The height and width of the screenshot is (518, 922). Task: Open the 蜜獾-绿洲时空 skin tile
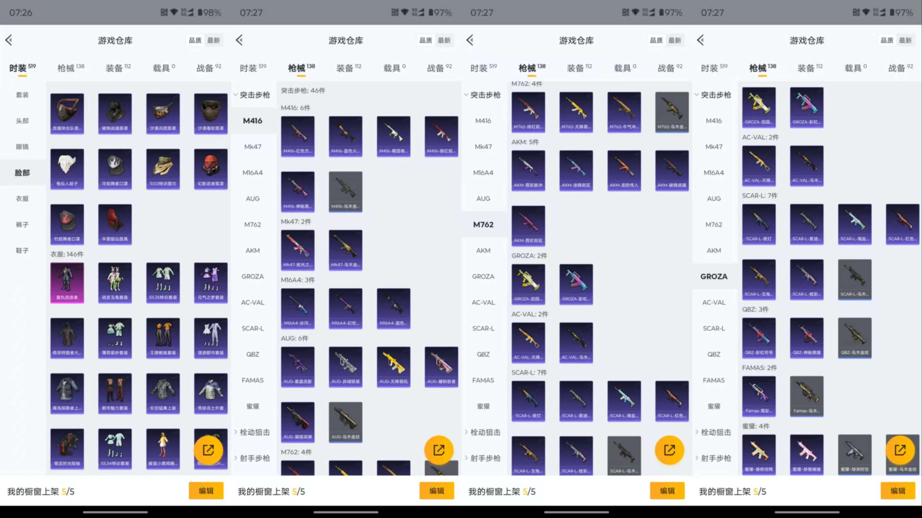[x=854, y=454]
